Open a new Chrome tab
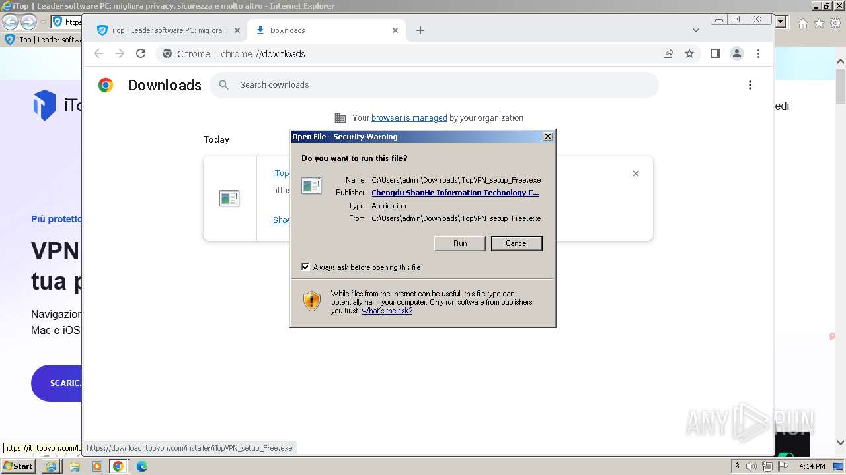Screen dimensions: 846x475 tap(420, 30)
